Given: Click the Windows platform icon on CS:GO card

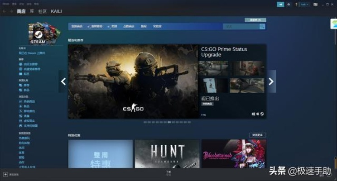Looking at the screenshot, I should click(x=254, y=114).
